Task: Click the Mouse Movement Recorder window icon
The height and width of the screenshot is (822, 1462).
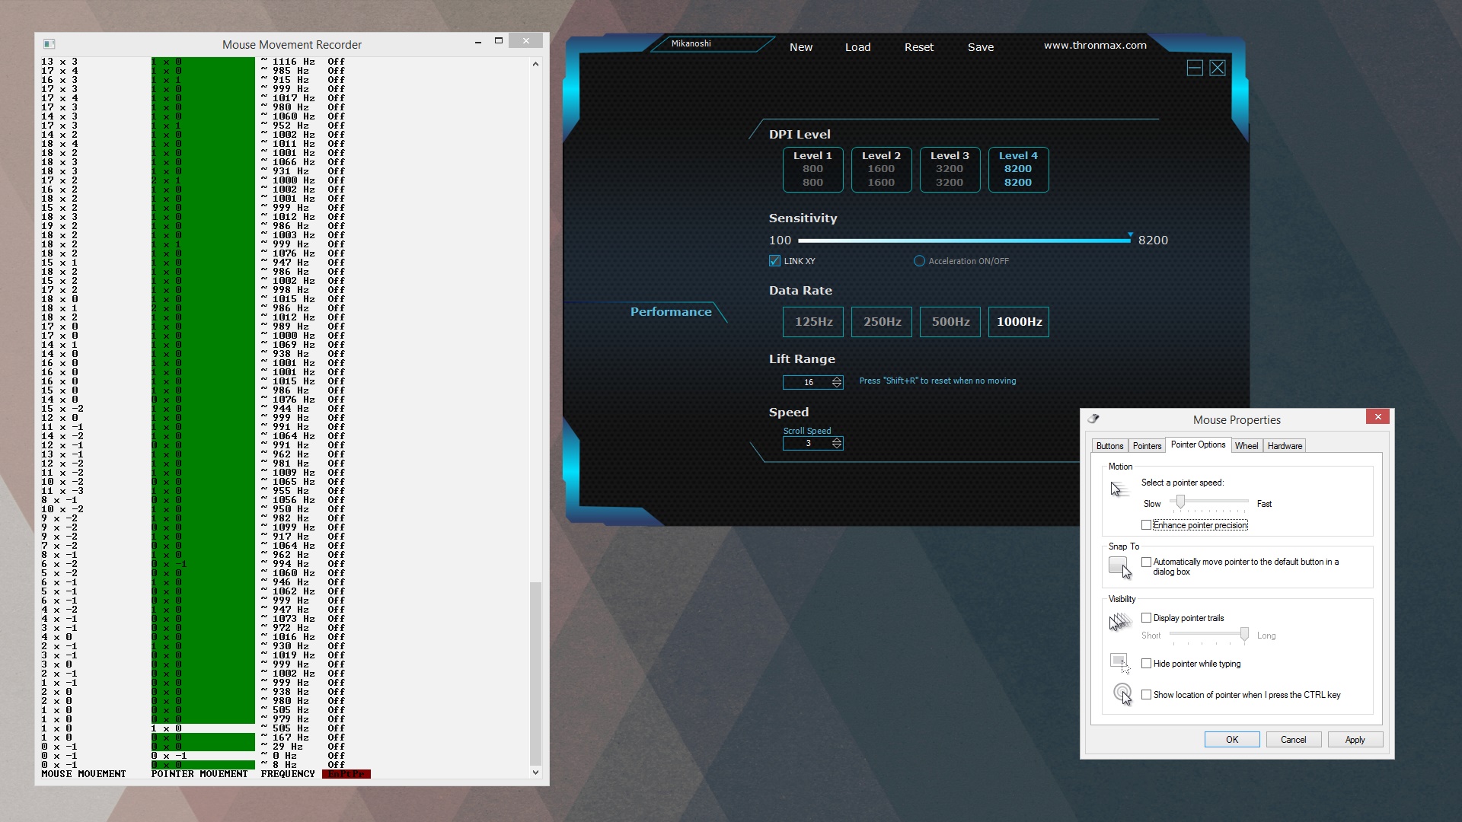Action: (x=49, y=44)
